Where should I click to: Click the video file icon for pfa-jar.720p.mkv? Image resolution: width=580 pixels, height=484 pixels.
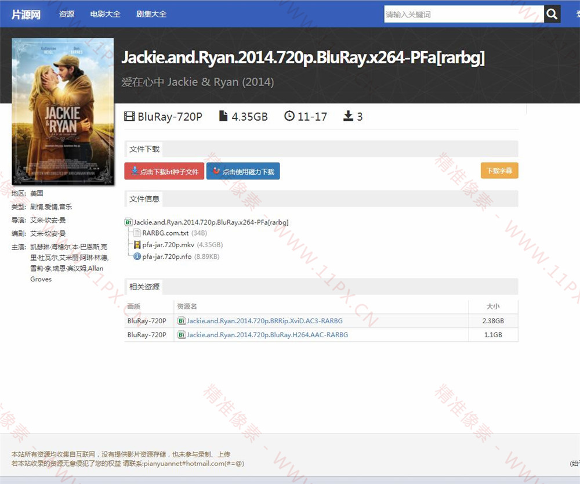pyautogui.click(x=137, y=244)
